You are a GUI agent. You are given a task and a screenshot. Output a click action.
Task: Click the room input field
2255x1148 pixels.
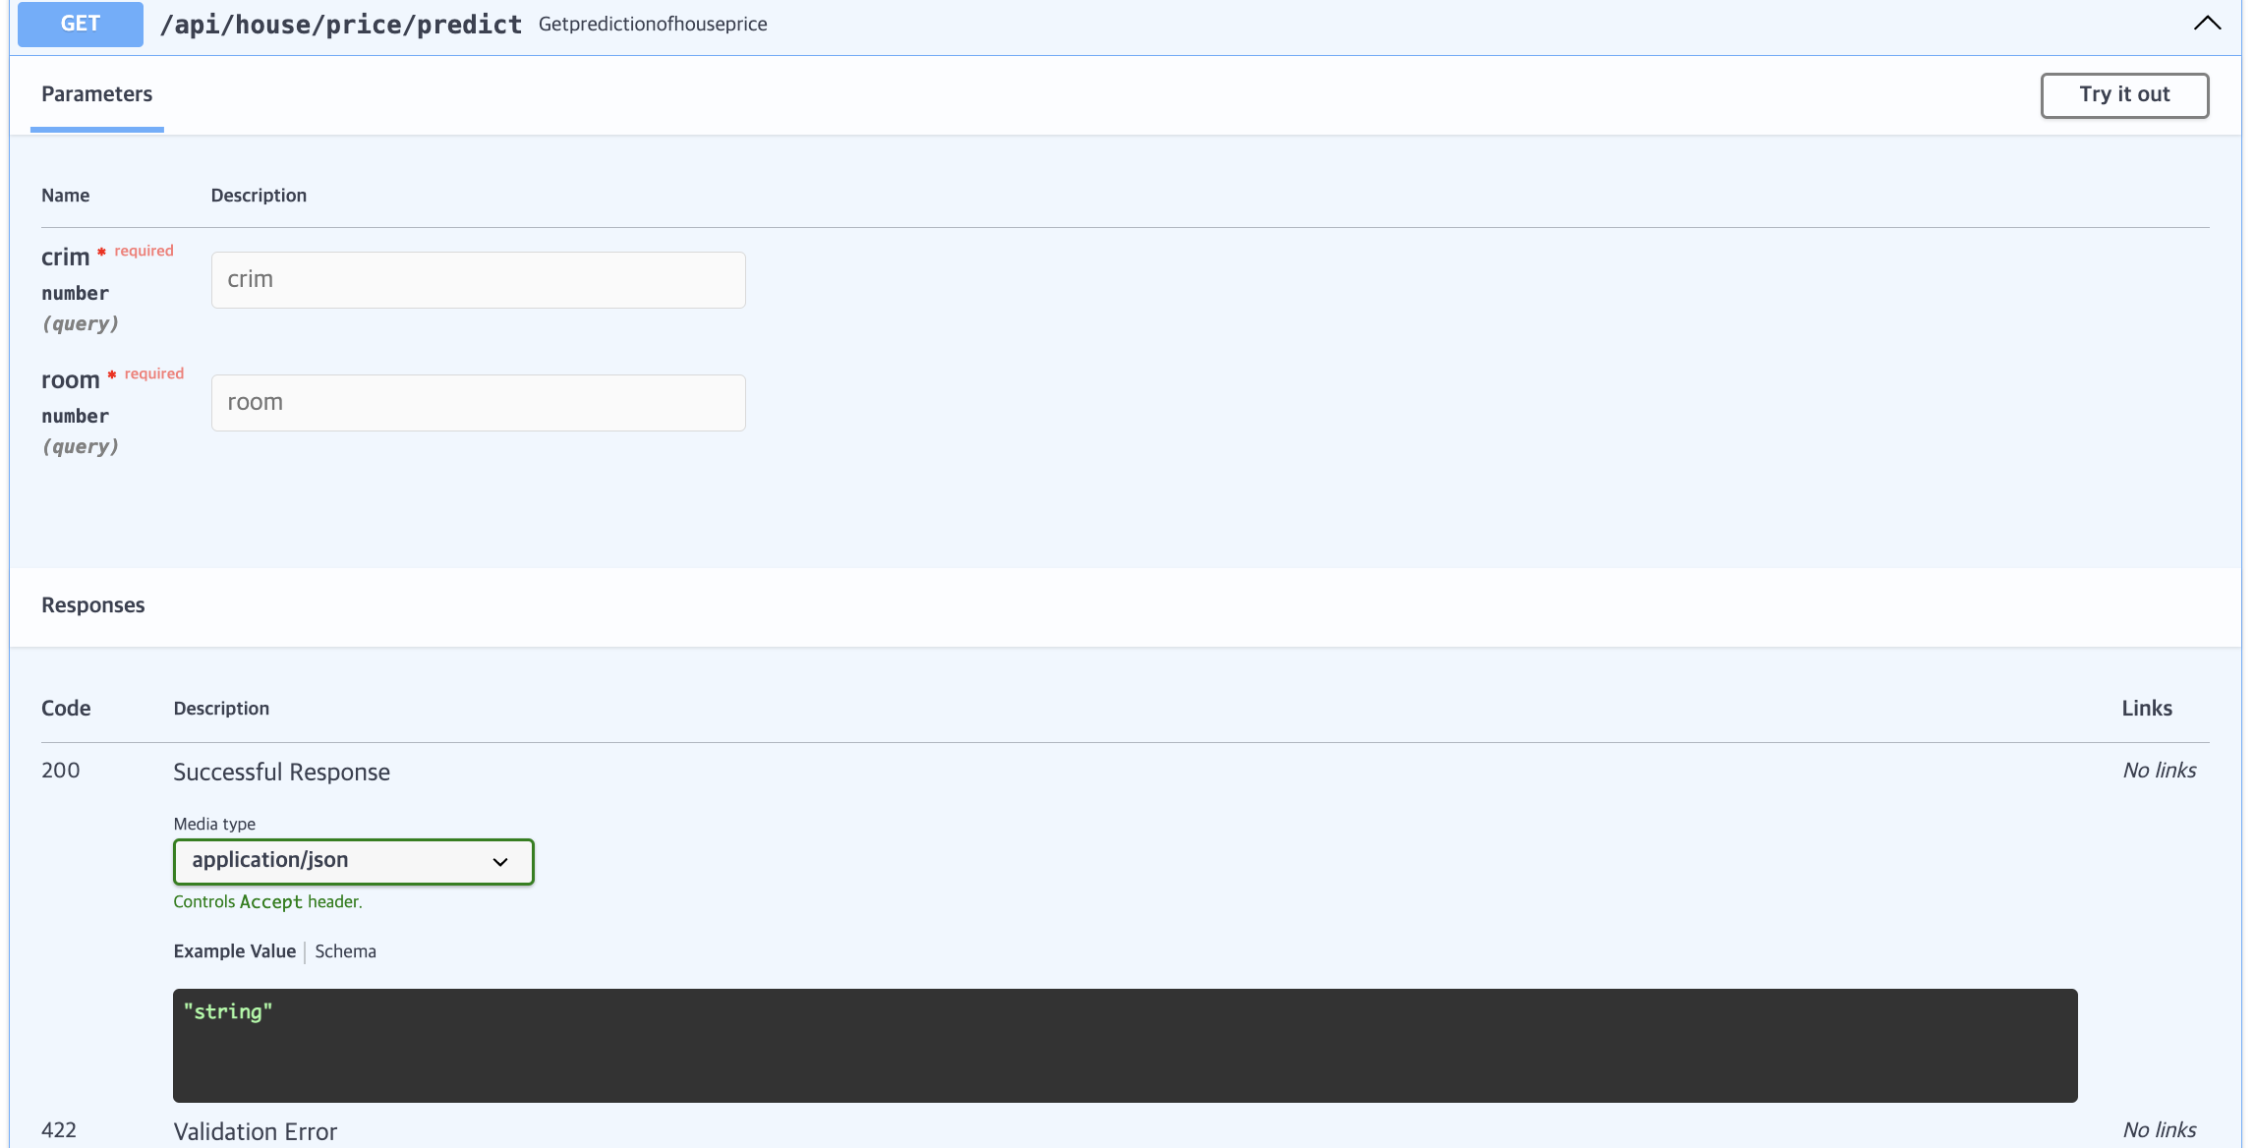coord(478,403)
